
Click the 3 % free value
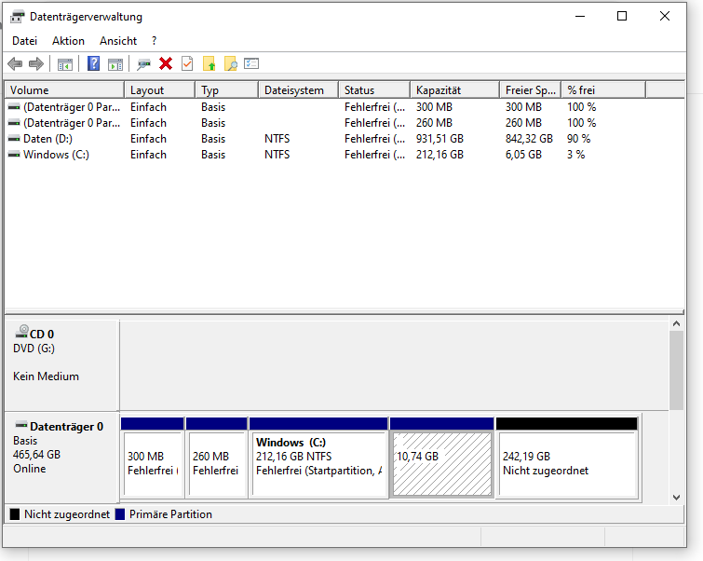pos(575,155)
